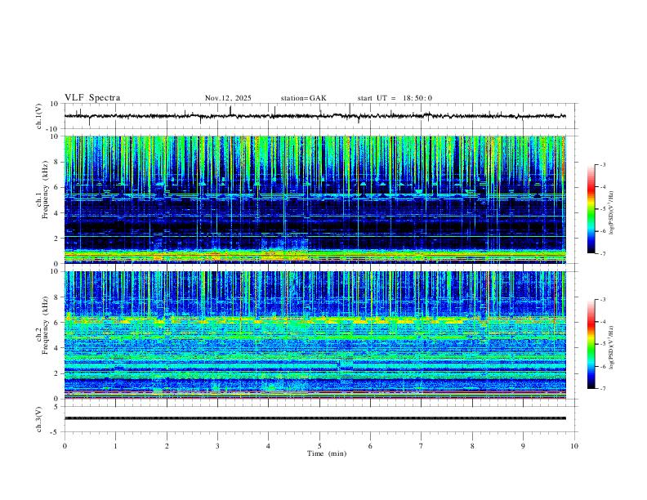Click the "8" kHz tick on ch.1 spectrogram
The height and width of the screenshot is (500, 647).
[56, 162]
